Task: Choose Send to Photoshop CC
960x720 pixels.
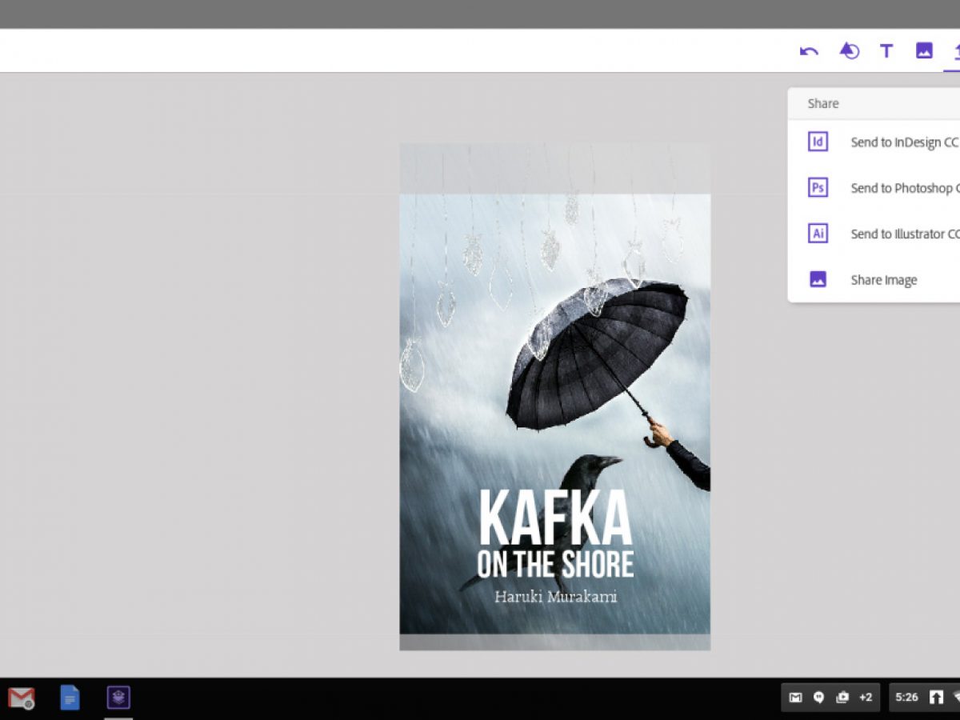Action: 901,188
